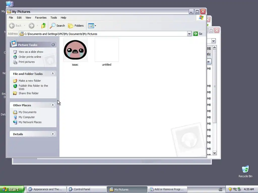This screenshot has height=193, width=258.
Task: Click the Print pictures printer icon
Action: point(15,62)
